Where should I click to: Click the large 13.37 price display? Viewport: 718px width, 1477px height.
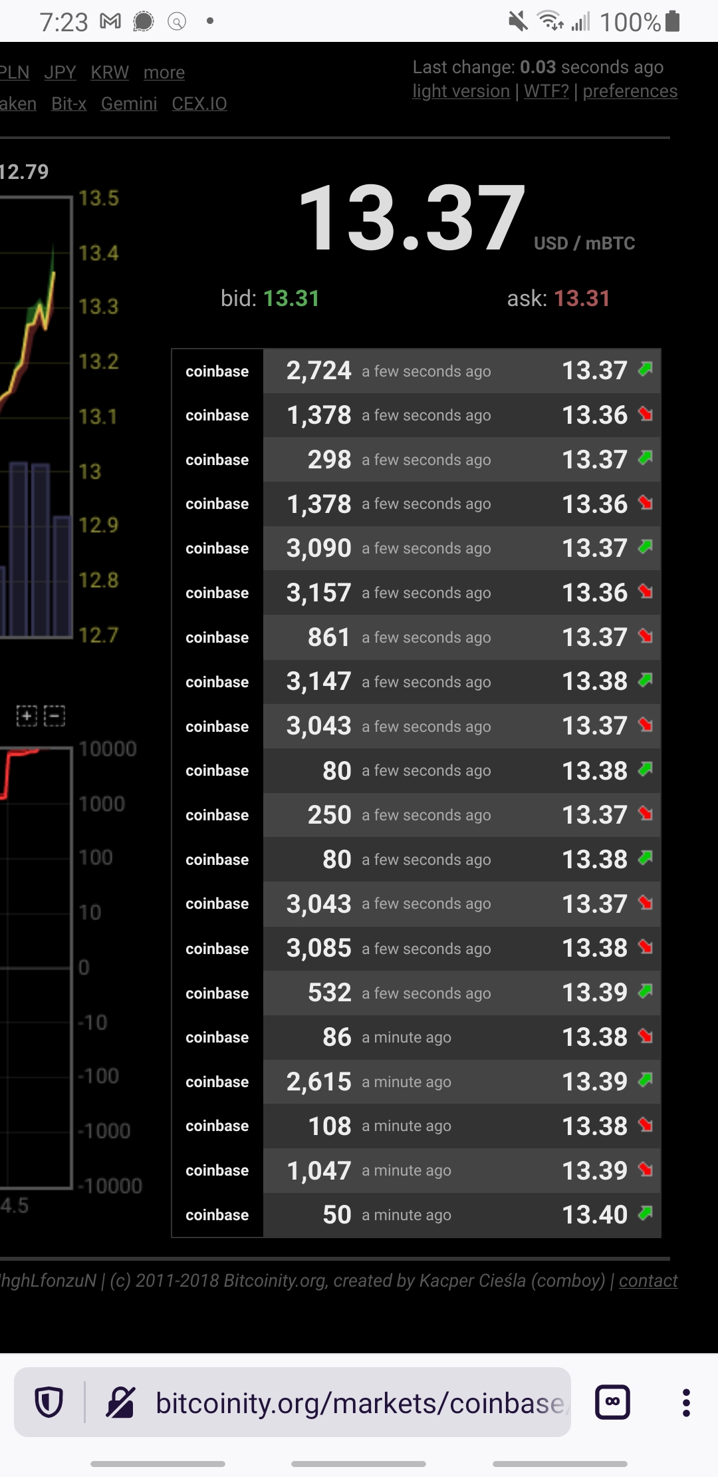[412, 219]
